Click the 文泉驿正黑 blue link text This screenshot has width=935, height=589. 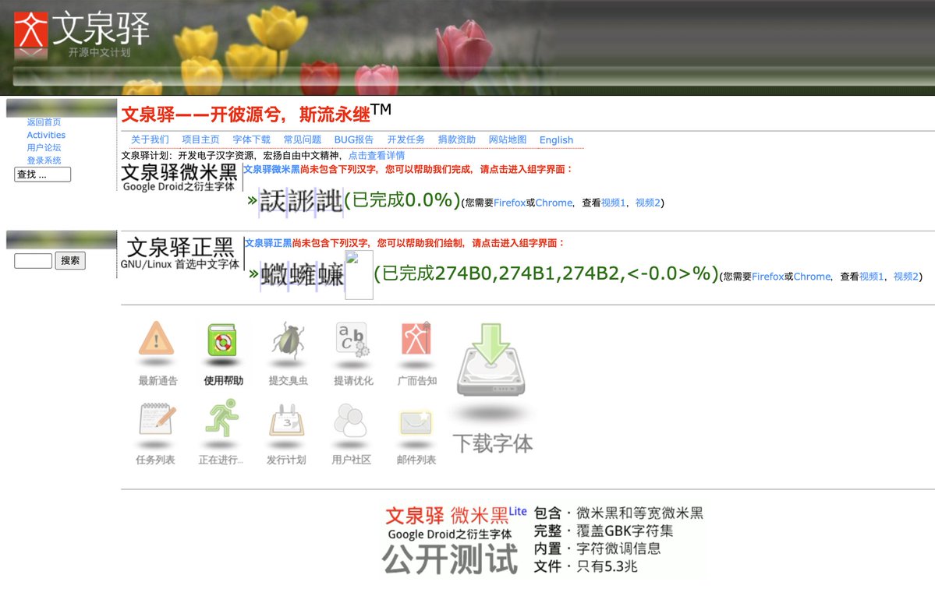click(x=268, y=243)
